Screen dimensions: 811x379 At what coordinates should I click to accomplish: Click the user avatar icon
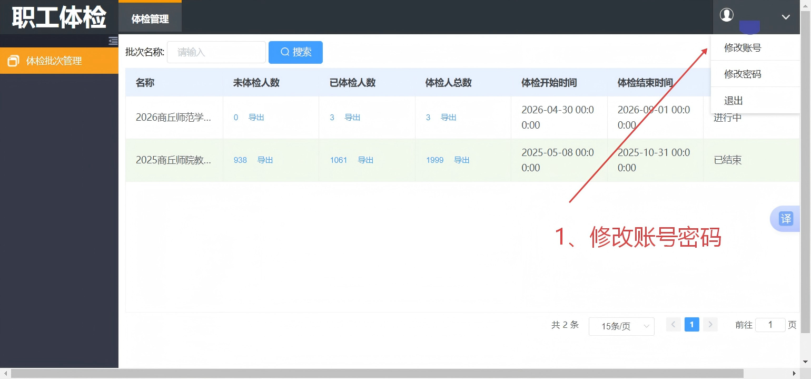[x=727, y=15]
